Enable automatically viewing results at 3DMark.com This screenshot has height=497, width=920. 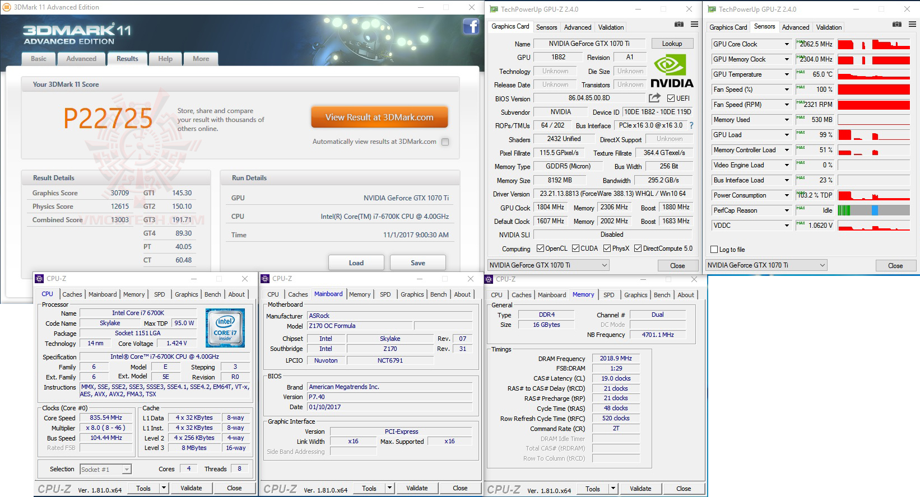(445, 142)
